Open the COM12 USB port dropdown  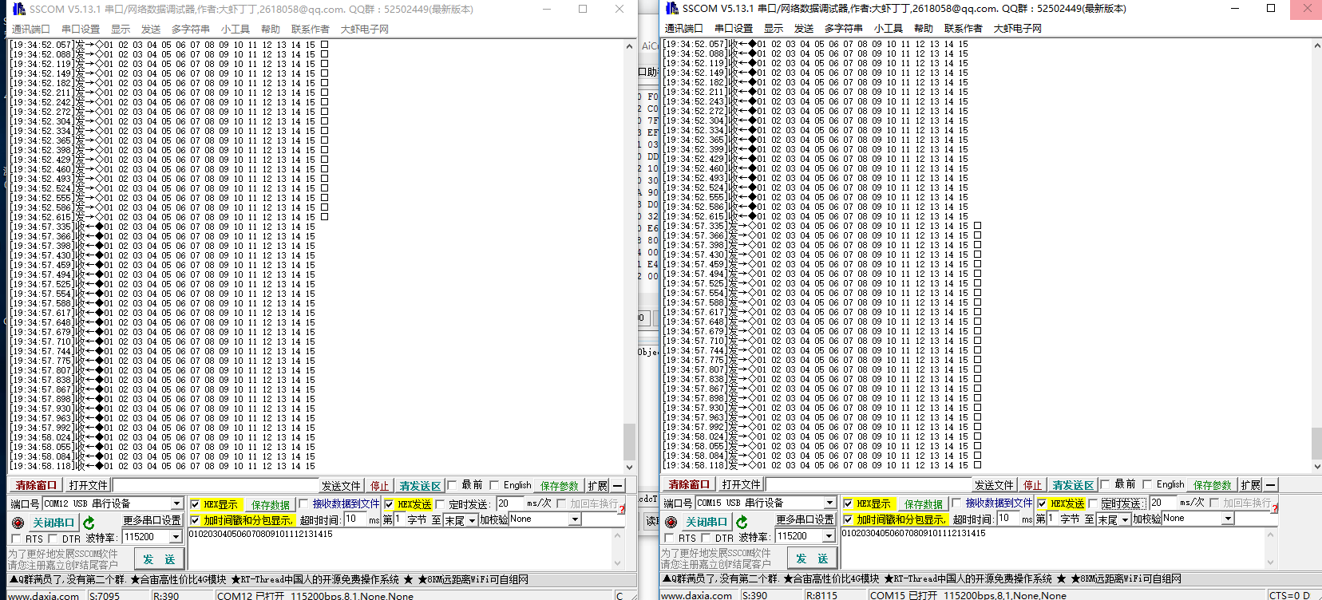(176, 504)
